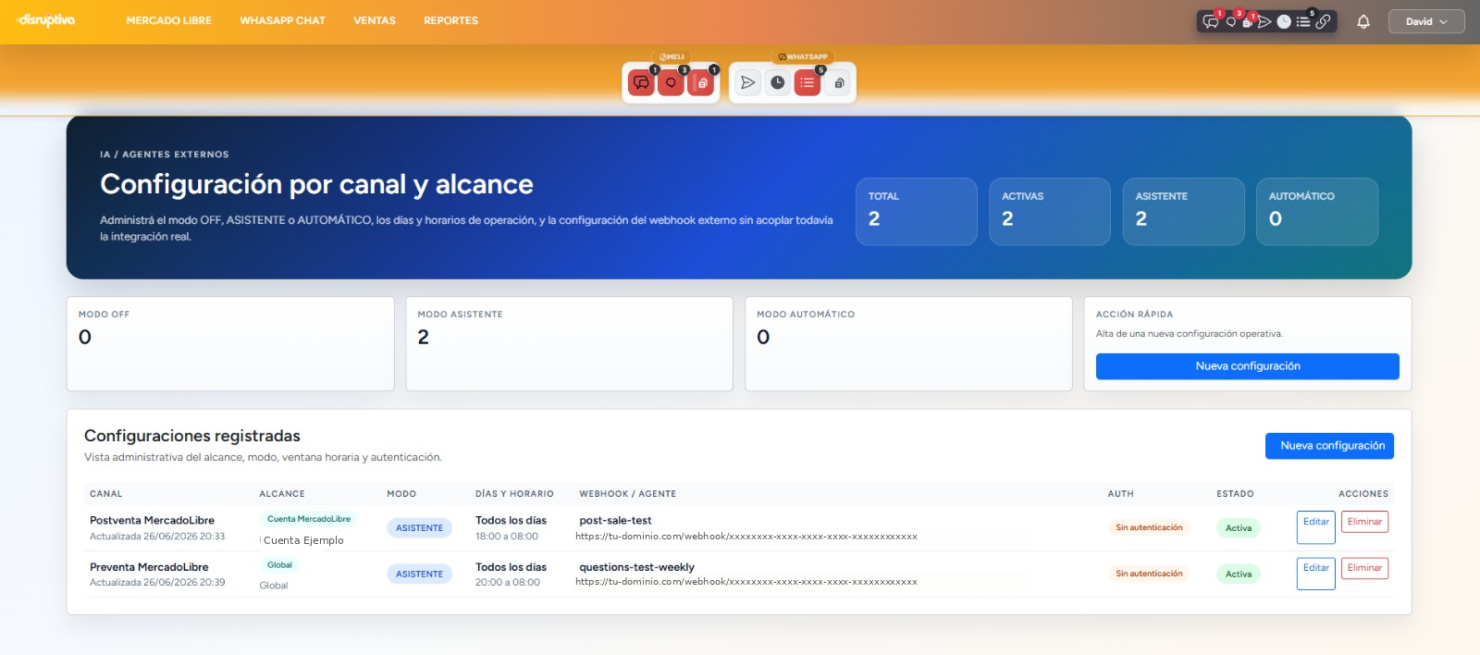Click Nueva configuración in Acción rápida card
1480x655 pixels.
click(x=1247, y=366)
